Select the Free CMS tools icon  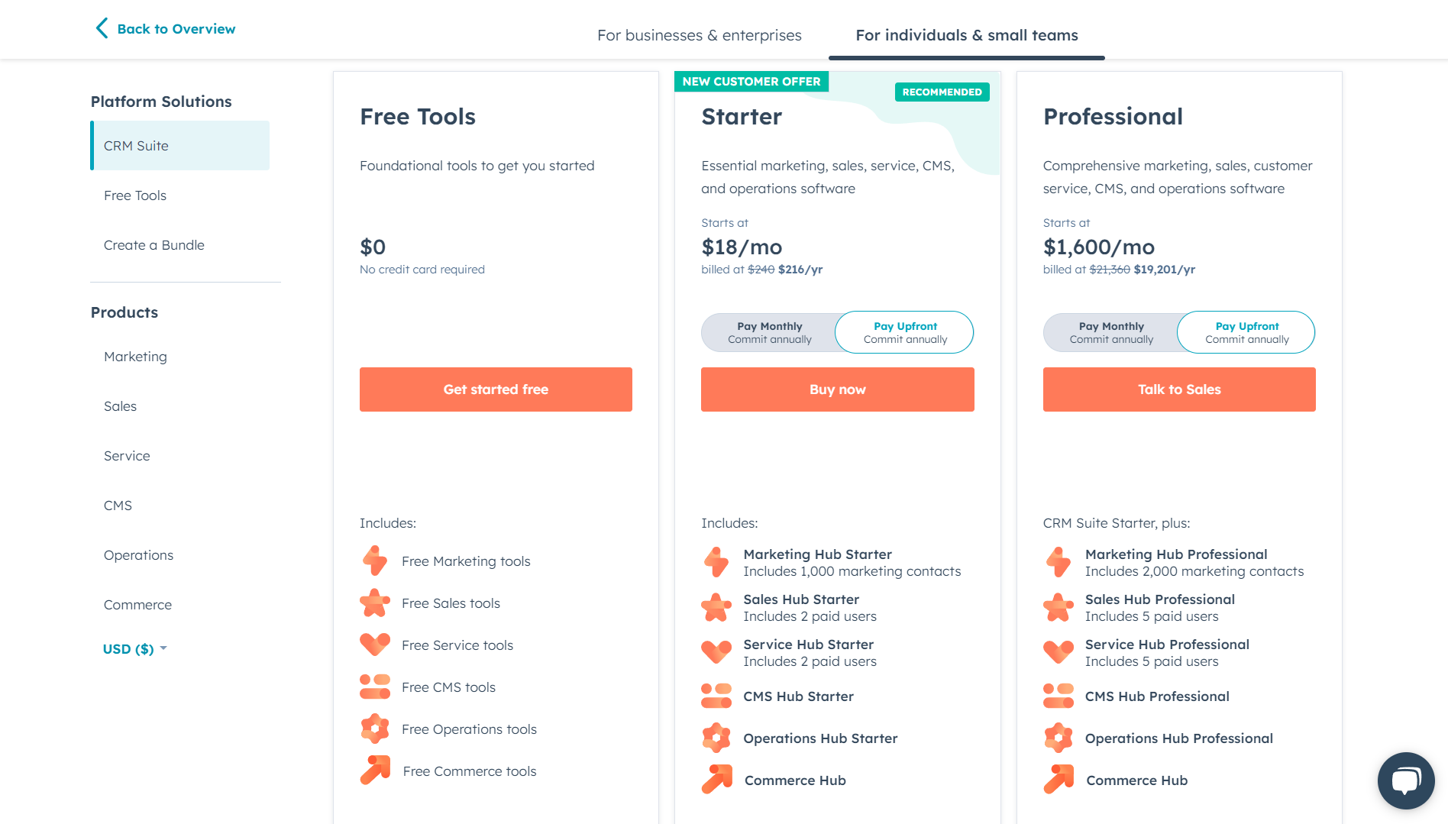point(374,687)
